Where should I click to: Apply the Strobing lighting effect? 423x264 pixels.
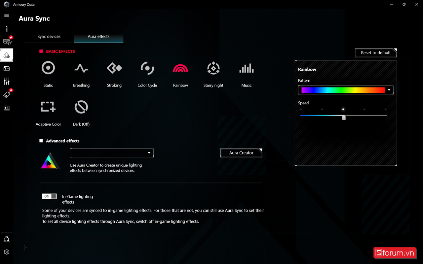point(114,68)
